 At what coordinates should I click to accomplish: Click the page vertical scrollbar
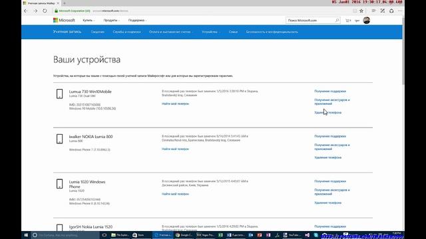point(403,50)
